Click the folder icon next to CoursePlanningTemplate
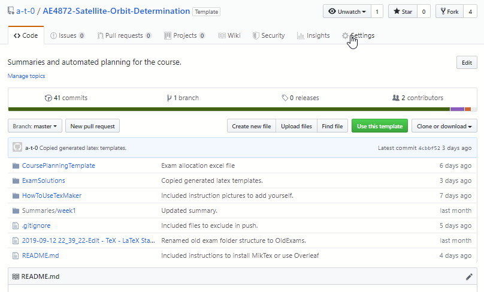 (x=16, y=165)
